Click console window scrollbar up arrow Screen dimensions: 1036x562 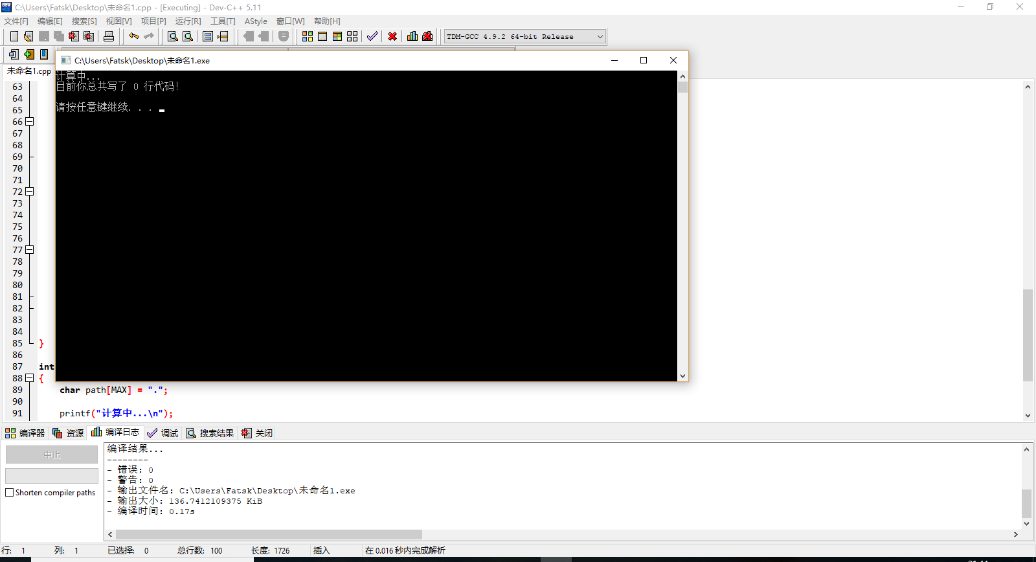point(682,76)
